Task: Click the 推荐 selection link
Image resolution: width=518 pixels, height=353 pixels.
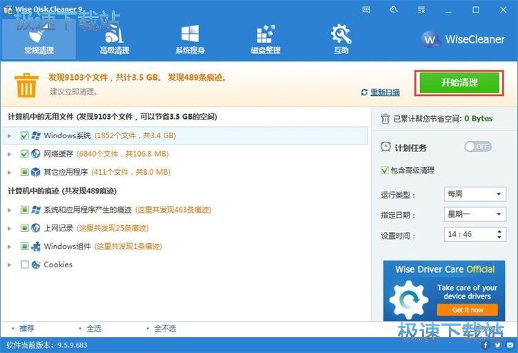Action: coord(26,328)
